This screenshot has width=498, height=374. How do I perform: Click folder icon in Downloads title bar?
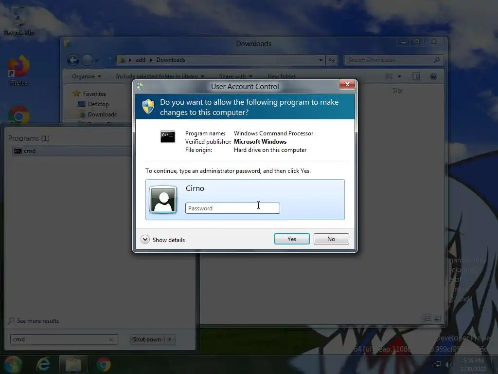coord(67,43)
